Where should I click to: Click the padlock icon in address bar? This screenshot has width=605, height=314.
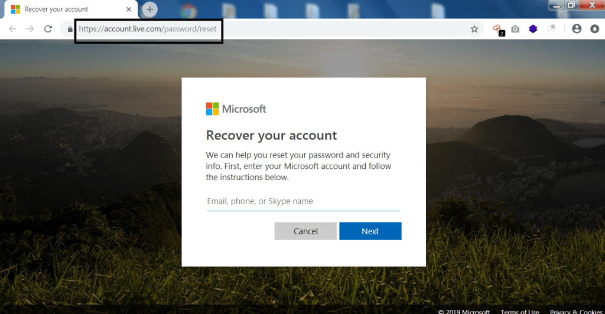(70, 29)
